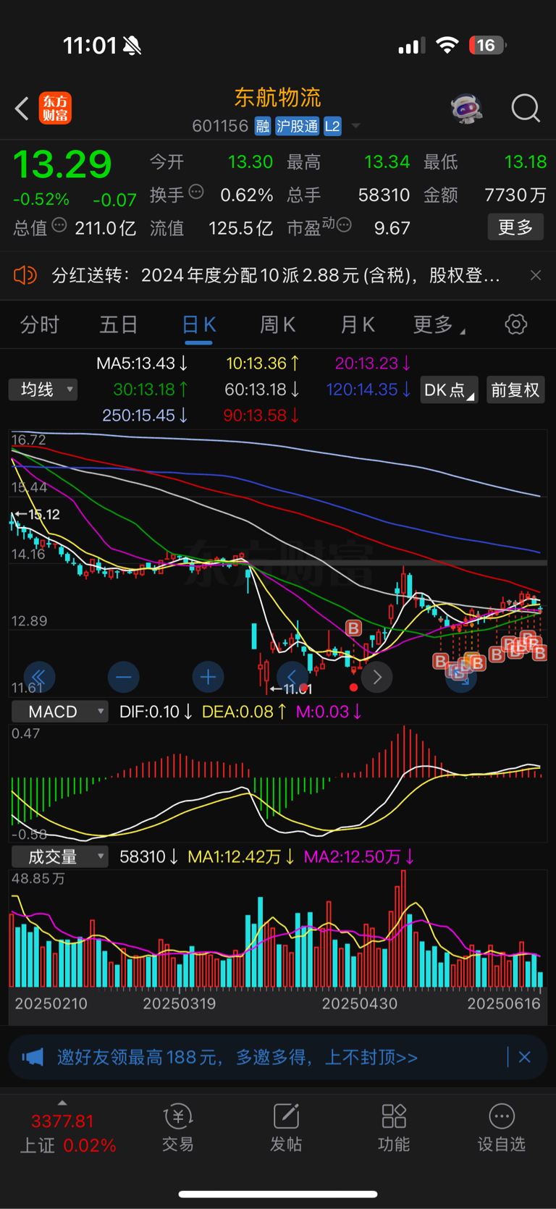This screenshot has width=556, height=1209.
Task: Tap the 250:15.45 moving average value
Action: click(x=145, y=416)
